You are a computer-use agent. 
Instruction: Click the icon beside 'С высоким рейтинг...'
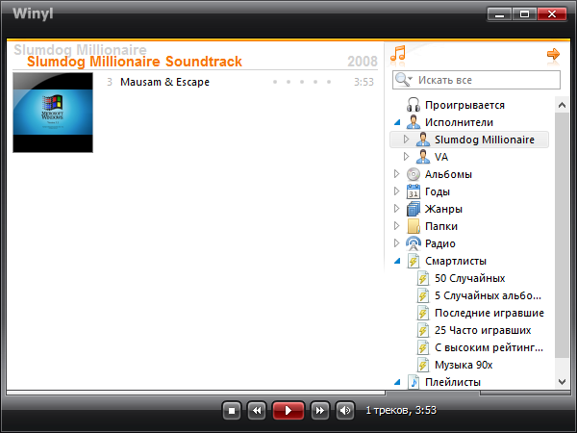423,347
